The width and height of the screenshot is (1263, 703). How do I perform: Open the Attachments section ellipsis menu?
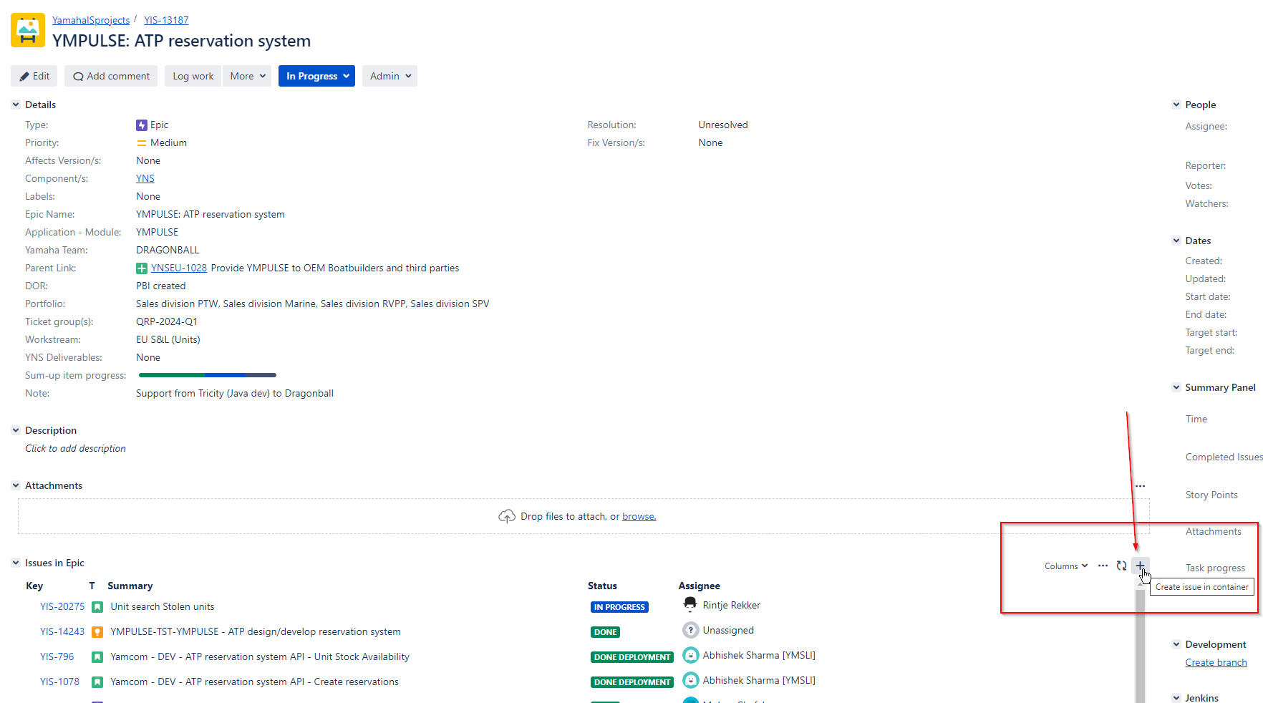[1140, 486]
